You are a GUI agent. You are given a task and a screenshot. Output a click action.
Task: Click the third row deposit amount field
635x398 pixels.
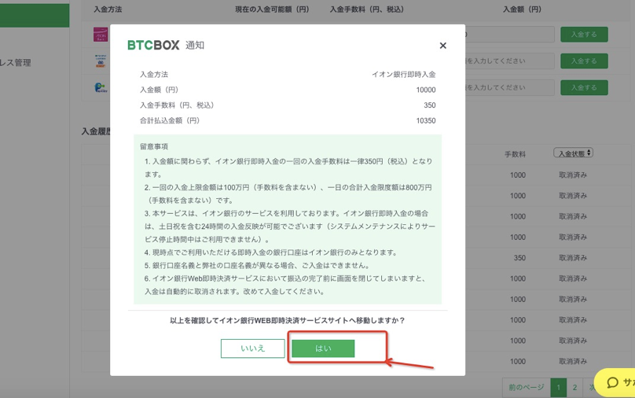pos(510,87)
